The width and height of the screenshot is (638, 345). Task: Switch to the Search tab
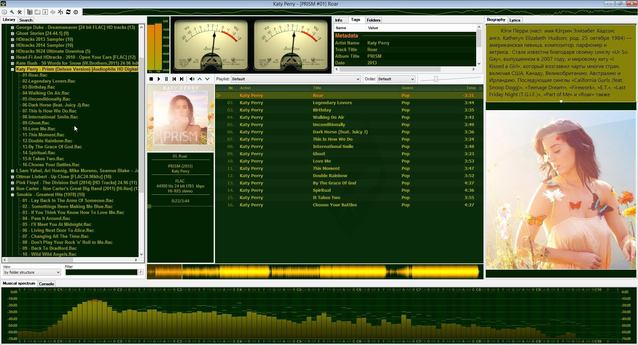(x=26, y=20)
